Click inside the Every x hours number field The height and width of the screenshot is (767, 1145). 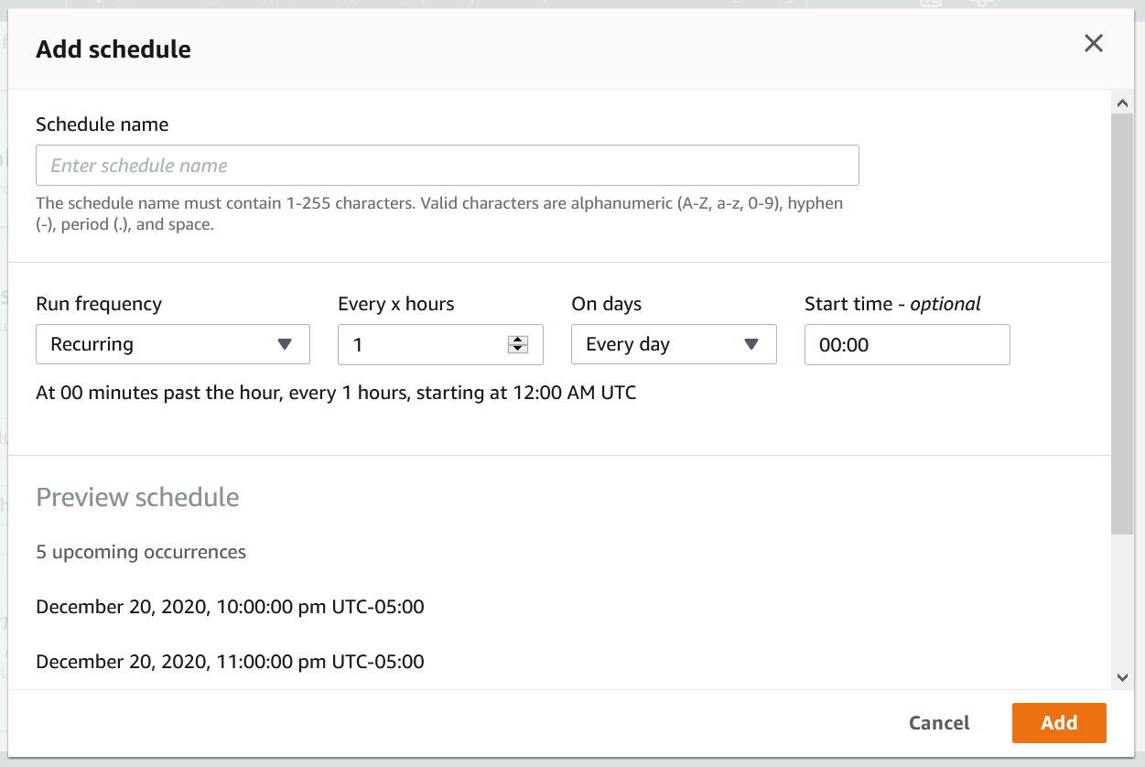[x=421, y=344]
